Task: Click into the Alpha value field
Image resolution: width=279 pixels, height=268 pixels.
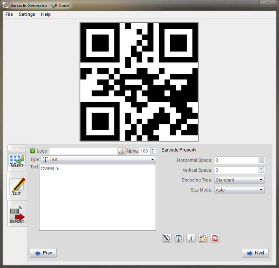Action: point(145,151)
